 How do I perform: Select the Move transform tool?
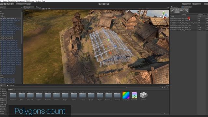[x=2, y=4]
